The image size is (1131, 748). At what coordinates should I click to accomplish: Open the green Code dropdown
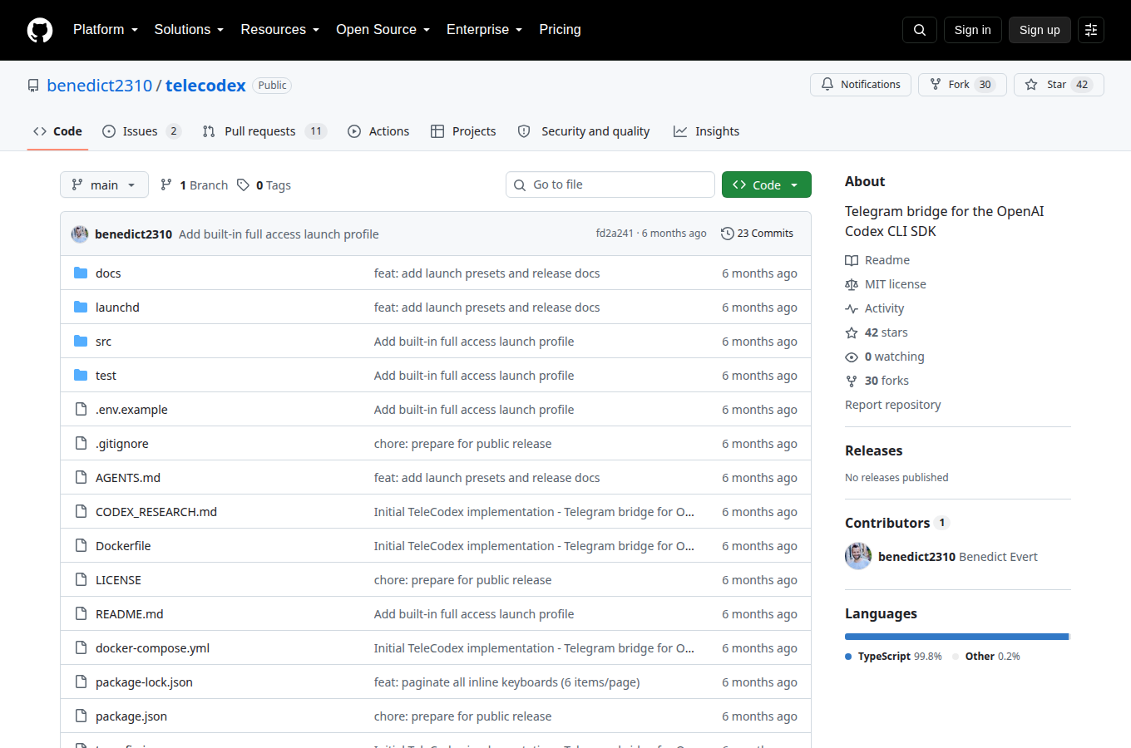tap(767, 185)
